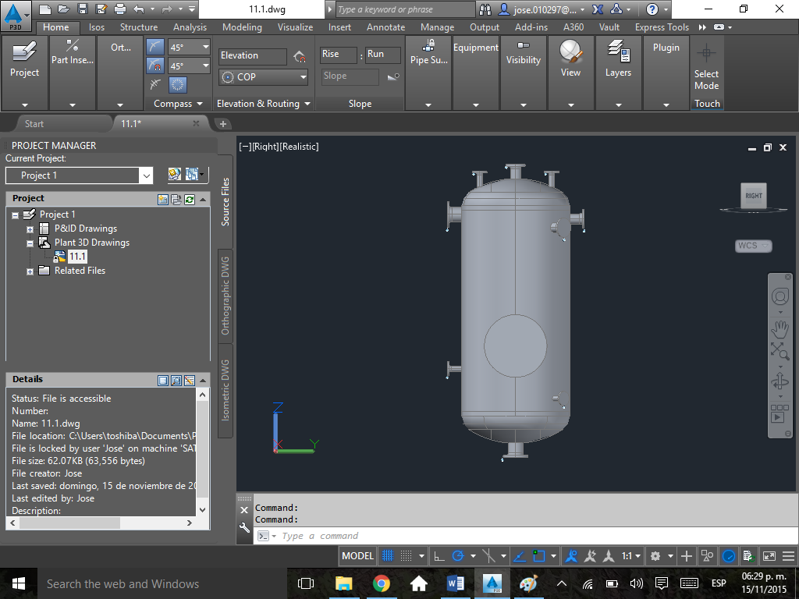
Task: Click the Save icon in quick access toolbar
Action: click(83, 9)
